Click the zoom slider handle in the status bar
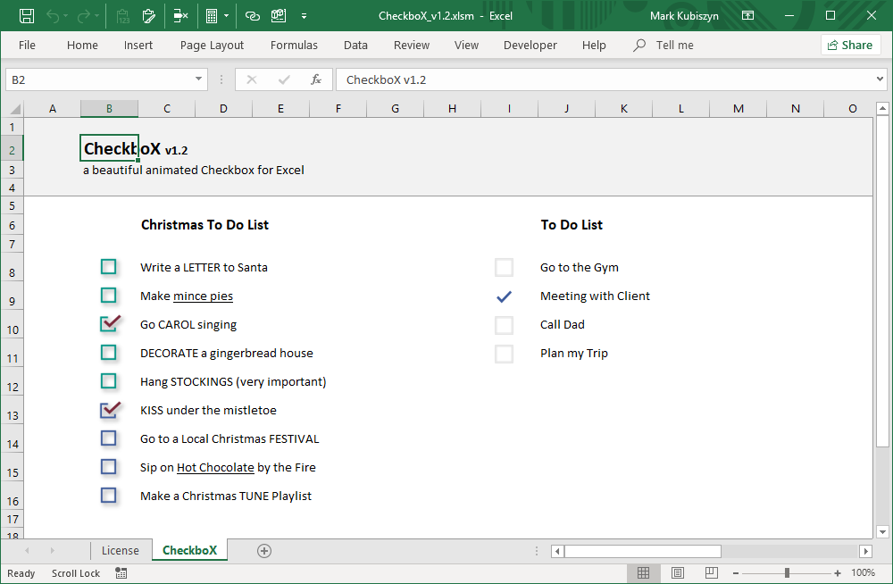 pyautogui.click(x=787, y=573)
